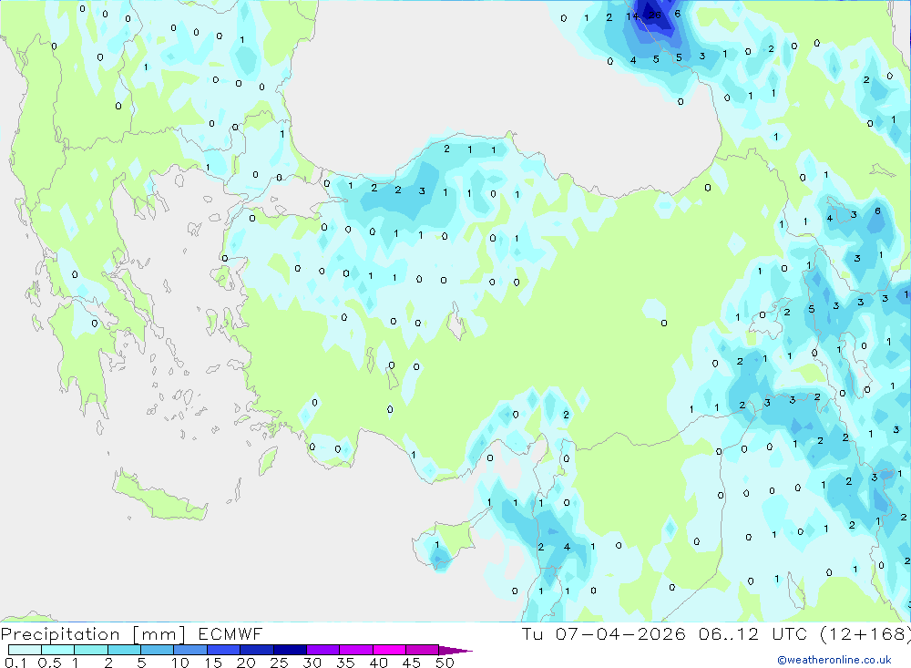Click the 0.1–0.5 mm legend color swatch
The height and width of the screenshot is (668, 911).
[x=25, y=650]
